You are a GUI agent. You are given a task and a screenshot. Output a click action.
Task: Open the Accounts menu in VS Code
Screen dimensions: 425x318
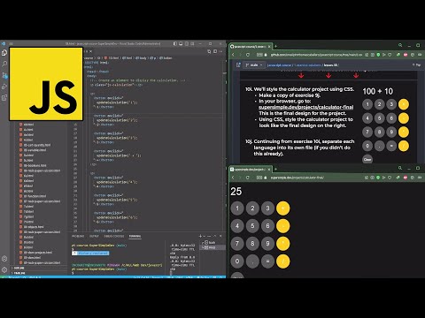(x=4, y=259)
